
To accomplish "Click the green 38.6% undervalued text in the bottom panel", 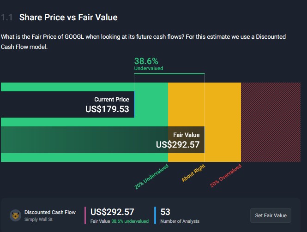I will (x=130, y=221).
